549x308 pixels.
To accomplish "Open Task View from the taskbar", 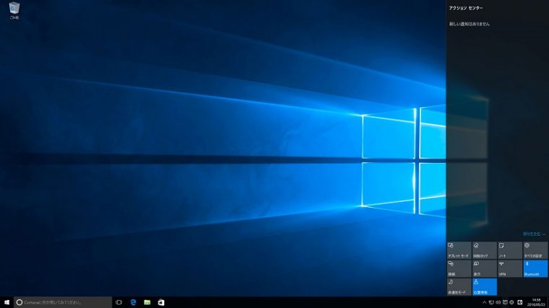I will pyautogui.click(x=118, y=302).
